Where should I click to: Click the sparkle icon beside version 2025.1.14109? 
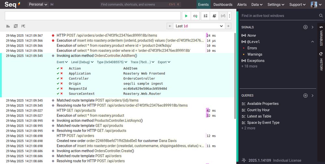244,160
